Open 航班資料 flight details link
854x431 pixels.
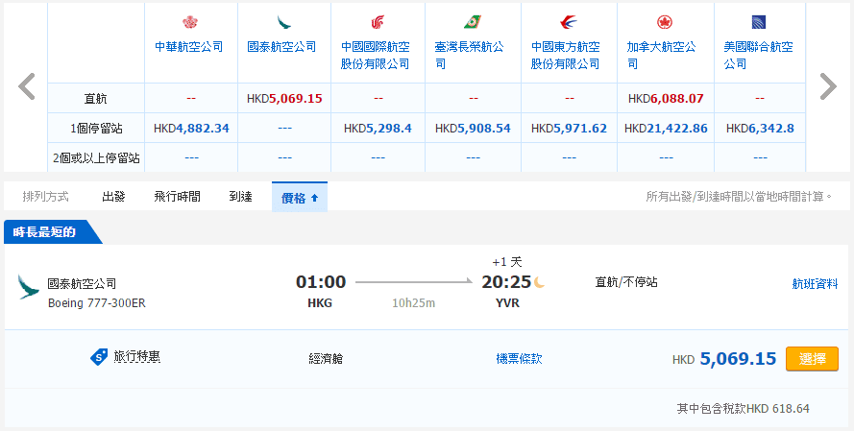point(815,284)
